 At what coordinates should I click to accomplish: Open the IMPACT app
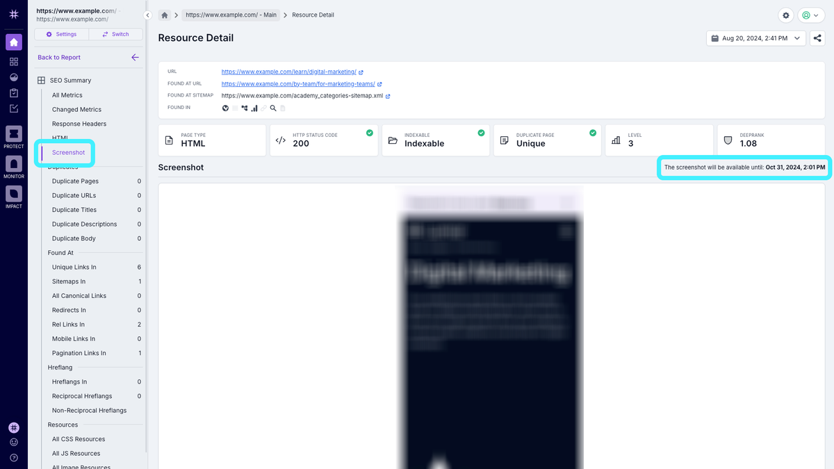14,197
